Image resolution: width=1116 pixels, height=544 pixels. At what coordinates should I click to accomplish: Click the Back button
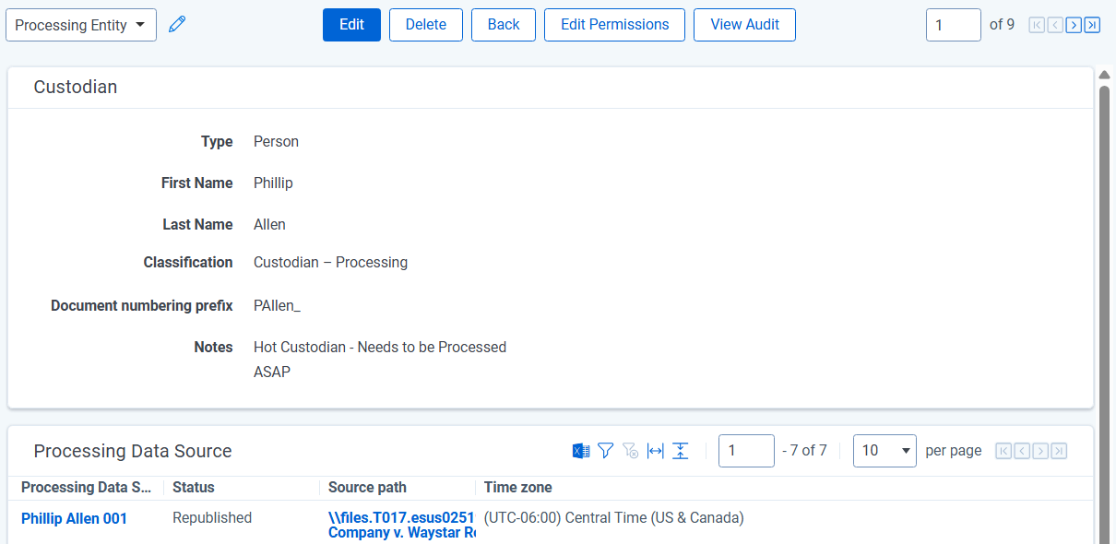[504, 25]
